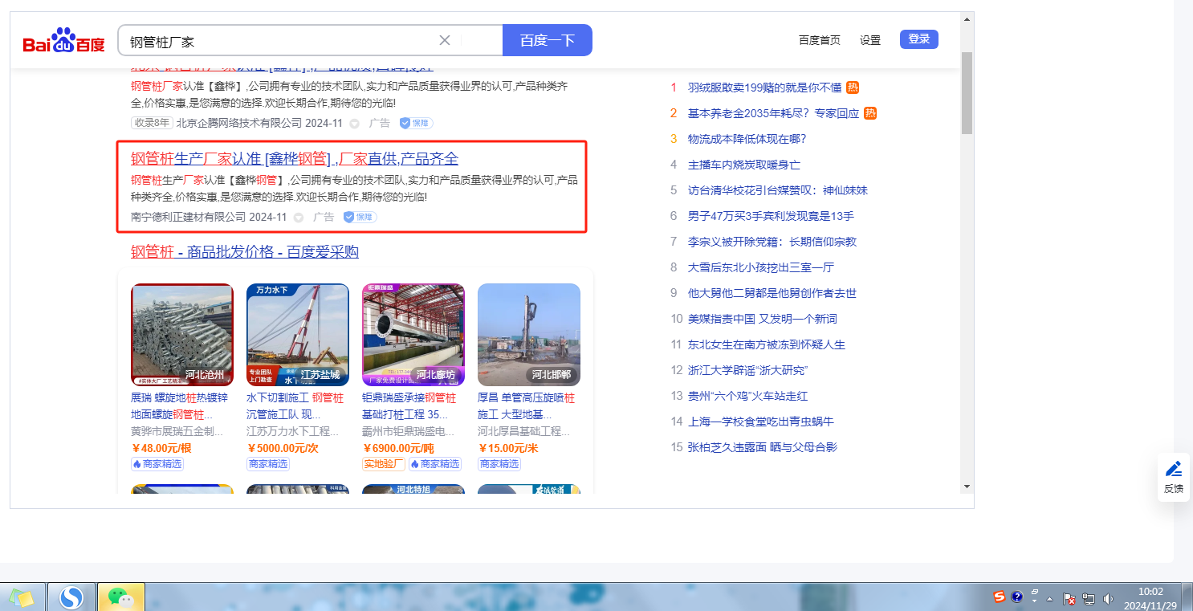Click the page vertical scrollbar thumb
1193x611 pixels.
967,92
